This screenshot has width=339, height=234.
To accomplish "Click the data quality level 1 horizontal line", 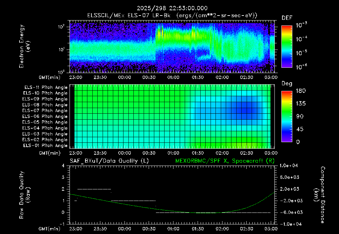I will point(133,201).
